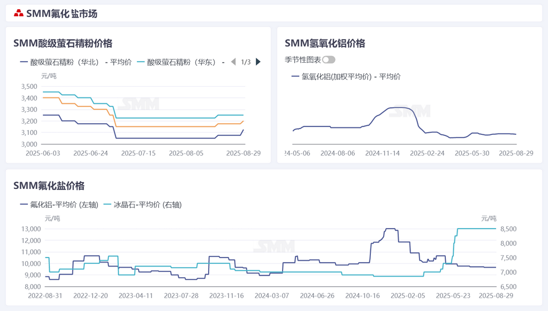Click the red SMM logo icon
The image size is (548, 311).
19,13
